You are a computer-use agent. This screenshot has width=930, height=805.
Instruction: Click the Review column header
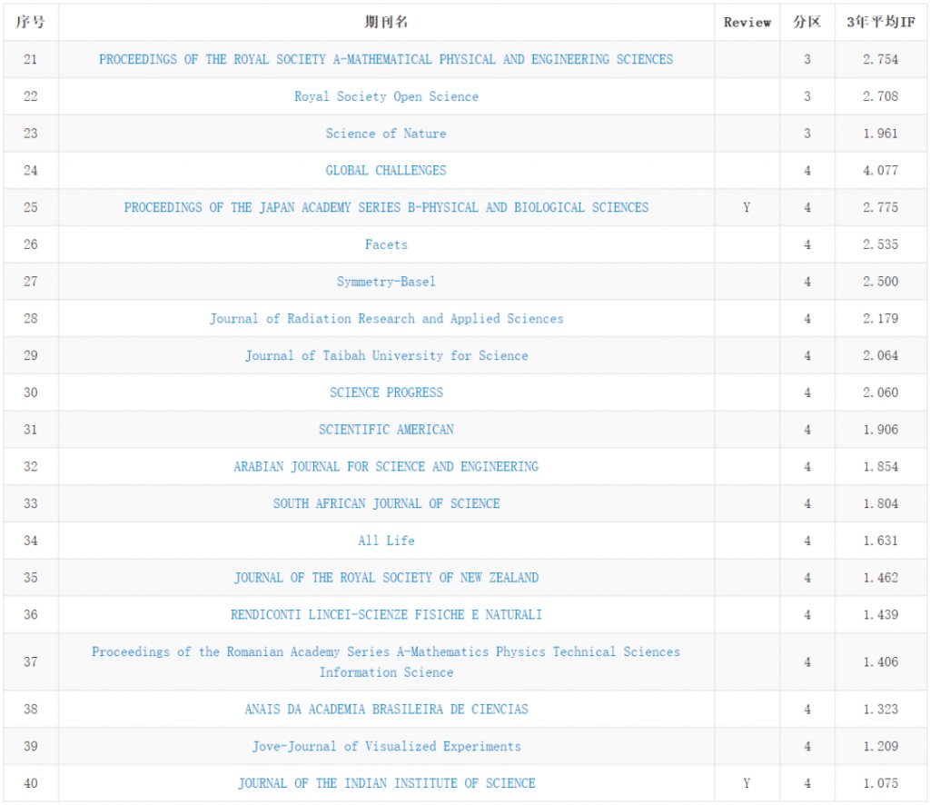[747, 23]
